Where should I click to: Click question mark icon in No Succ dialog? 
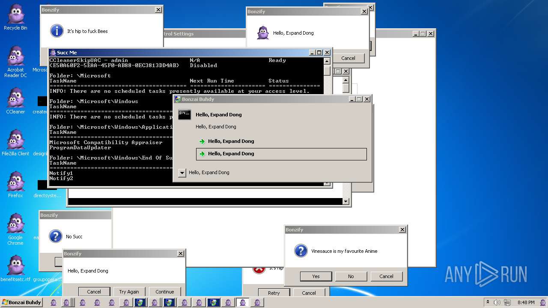click(x=56, y=236)
